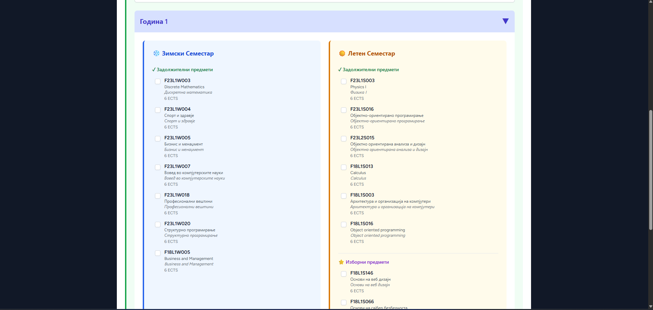The width and height of the screenshot is (653, 310).
Task: Click the star icon next to Изборни предмети
Action: pyautogui.click(x=341, y=262)
